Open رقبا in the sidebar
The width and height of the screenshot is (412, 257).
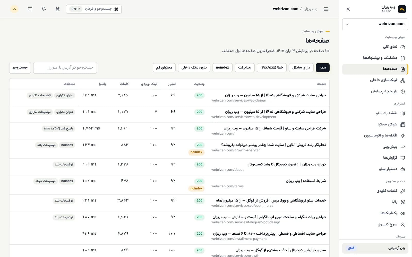click(x=375, y=202)
